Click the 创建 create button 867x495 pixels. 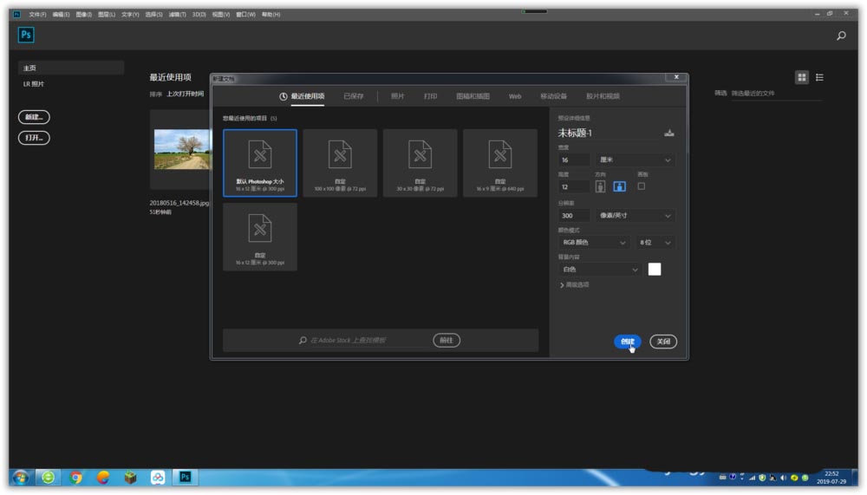coord(627,342)
